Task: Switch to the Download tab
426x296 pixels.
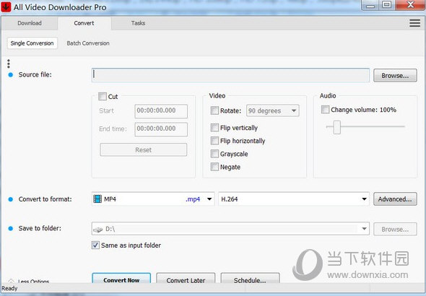Action: click(30, 23)
